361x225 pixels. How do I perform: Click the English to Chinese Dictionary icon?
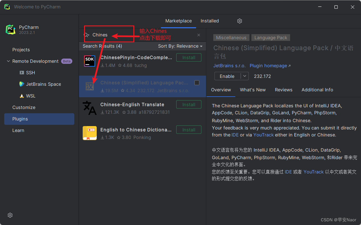pos(90,133)
